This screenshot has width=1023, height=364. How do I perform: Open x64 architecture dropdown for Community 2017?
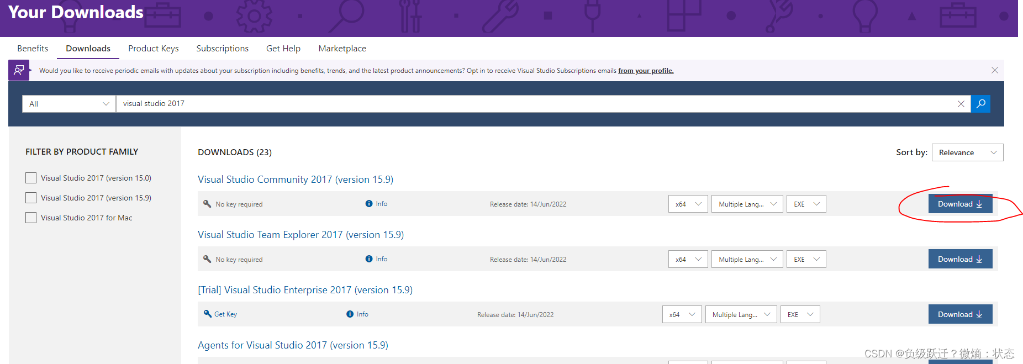(x=688, y=204)
